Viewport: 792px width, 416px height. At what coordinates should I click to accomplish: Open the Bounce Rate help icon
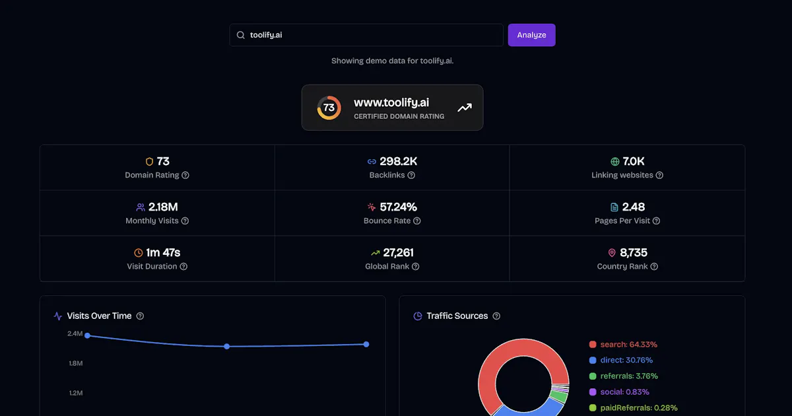pos(416,221)
